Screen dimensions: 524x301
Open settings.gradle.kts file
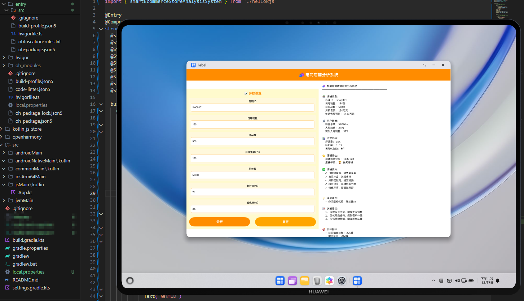[x=31, y=288]
